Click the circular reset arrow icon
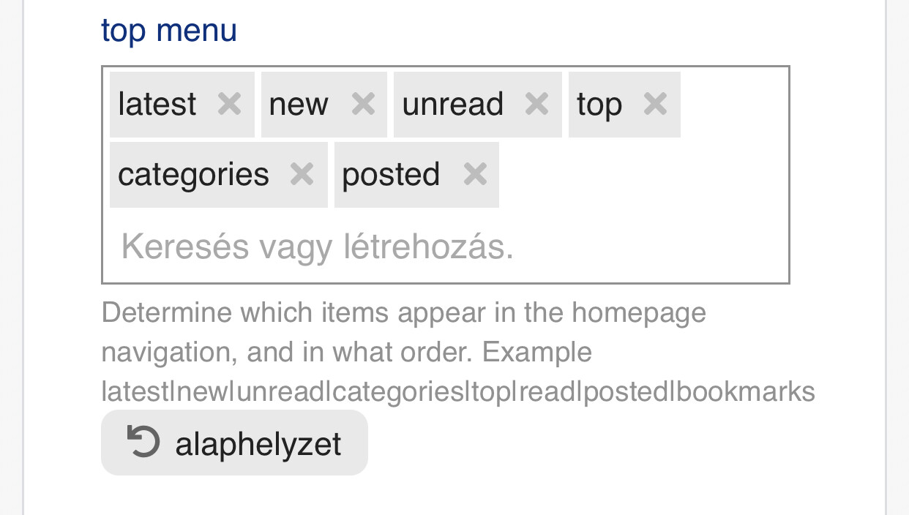The height and width of the screenshot is (515, 909). 143,443
